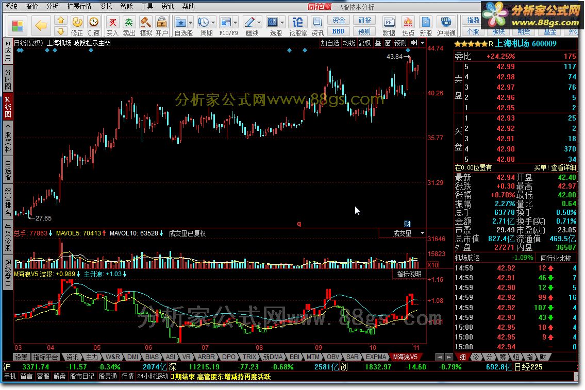The image size is (585, 390).
Task: Click the 设置 settings button below chart
Action: point(21,357)
